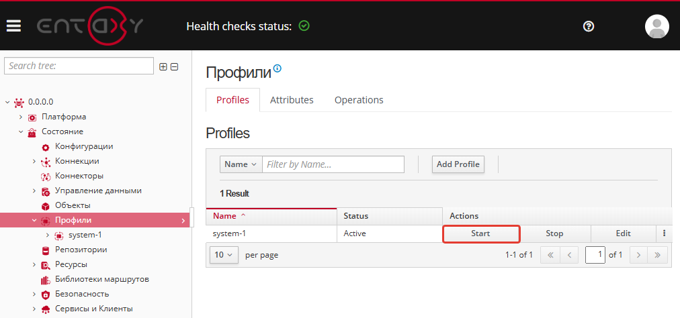Click the Управление данными icon

click(x=46, y=191)
